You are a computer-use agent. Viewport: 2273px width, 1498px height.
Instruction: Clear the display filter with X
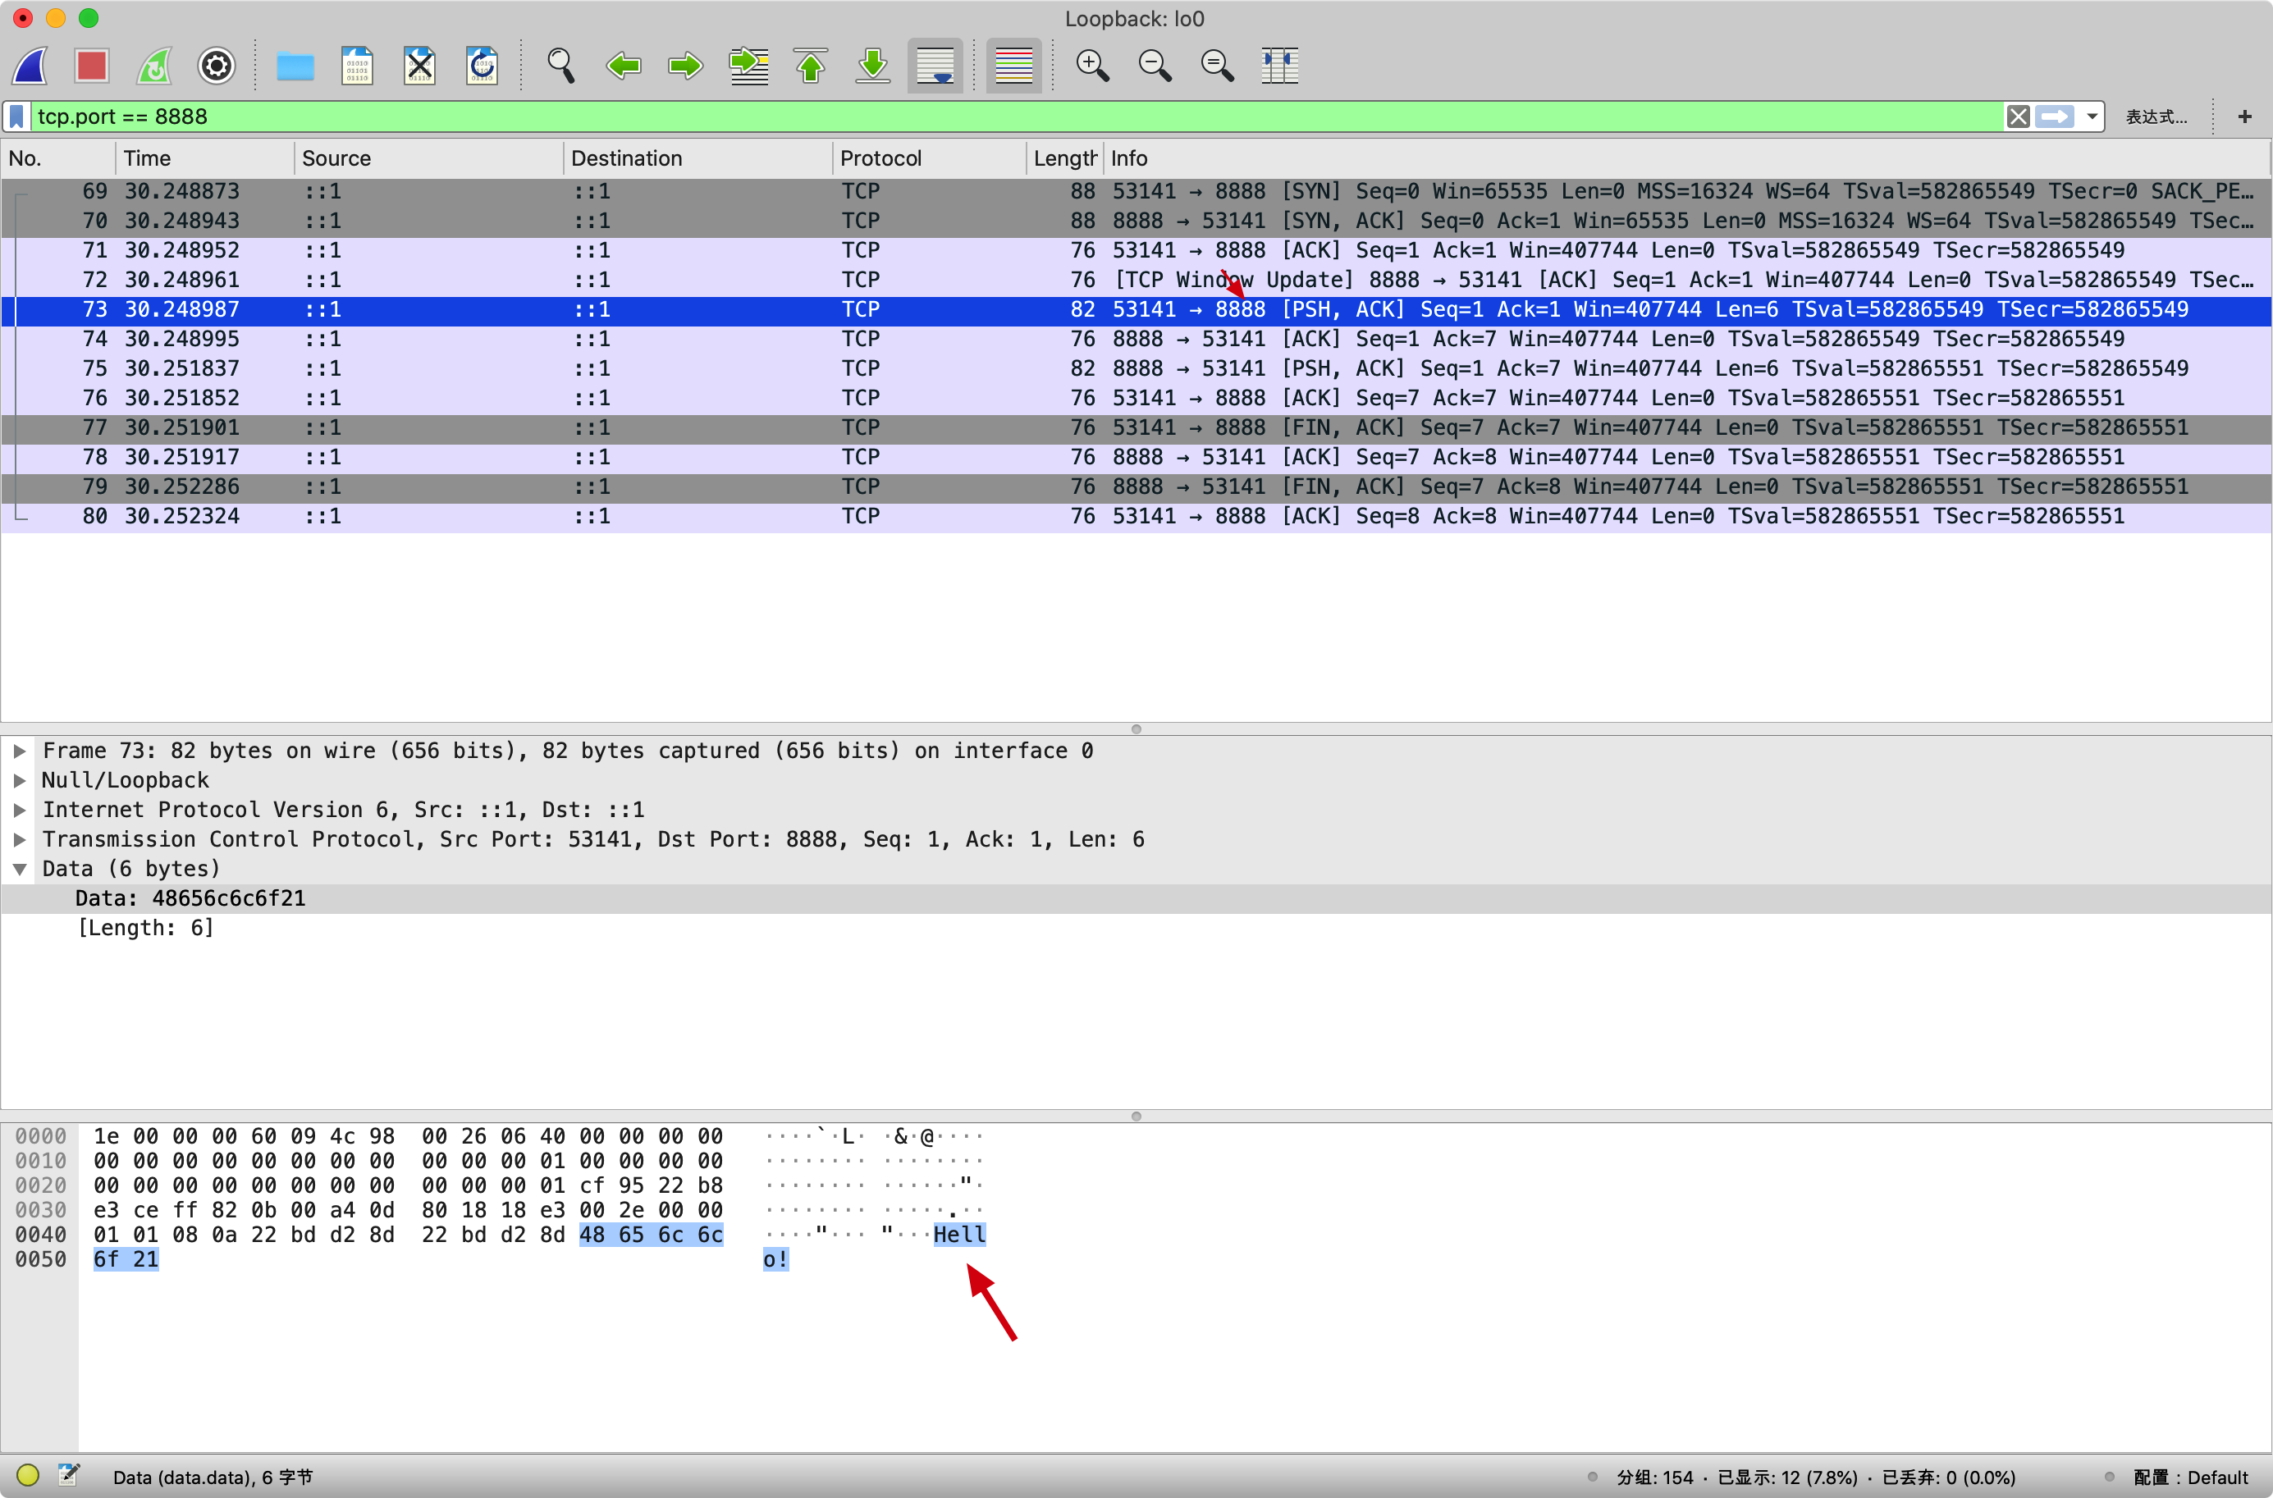[2018, 116]
